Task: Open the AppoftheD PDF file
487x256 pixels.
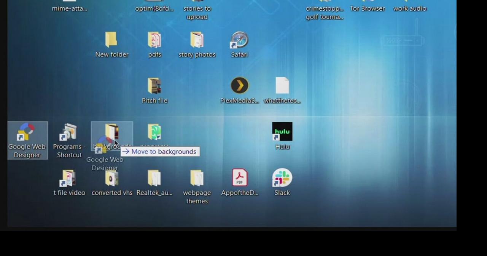Action: point(239,177)
